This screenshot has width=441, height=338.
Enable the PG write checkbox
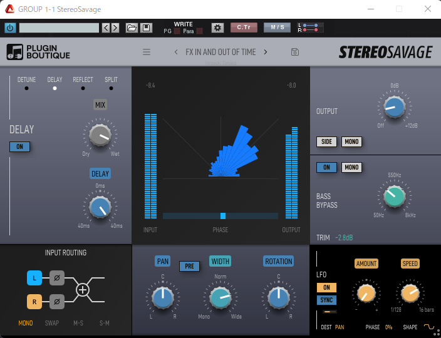[x=177, y=31]
